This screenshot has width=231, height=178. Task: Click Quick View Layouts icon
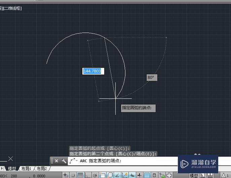click(203, 175)
